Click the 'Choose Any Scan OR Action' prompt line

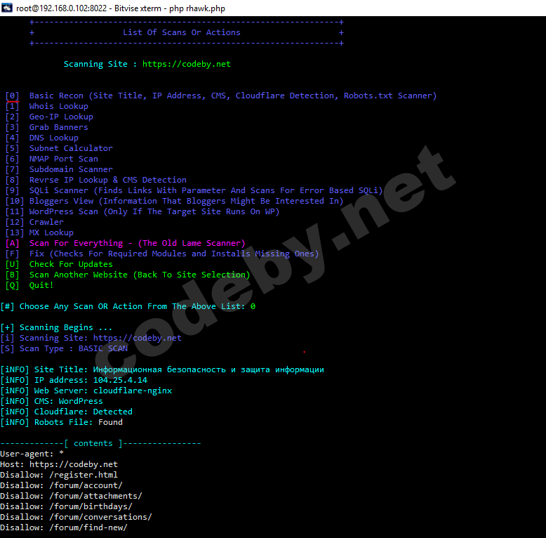(x=128, y=306)
